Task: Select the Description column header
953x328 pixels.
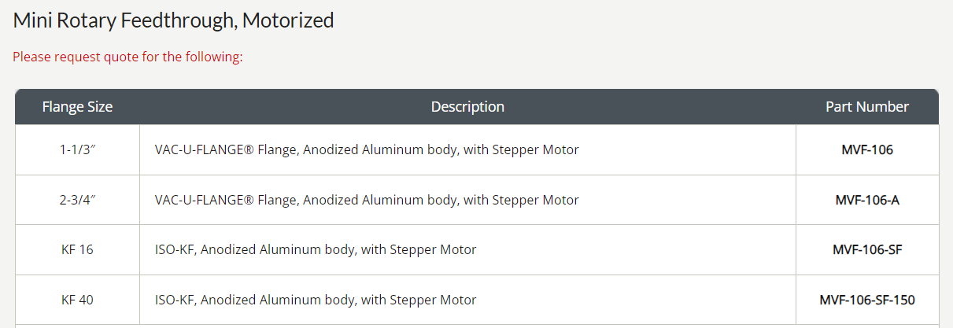Action: point(467,107)
